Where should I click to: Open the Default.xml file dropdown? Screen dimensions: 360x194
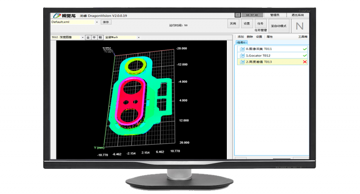tap(97, 22)
